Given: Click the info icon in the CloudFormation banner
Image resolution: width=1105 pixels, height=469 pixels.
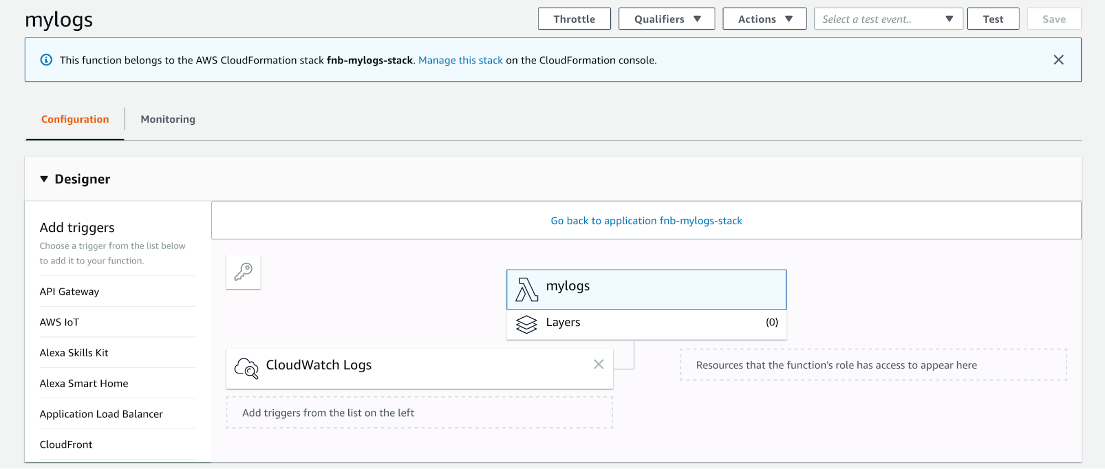Looking at the screenshot, I should (x=46, y=60).
